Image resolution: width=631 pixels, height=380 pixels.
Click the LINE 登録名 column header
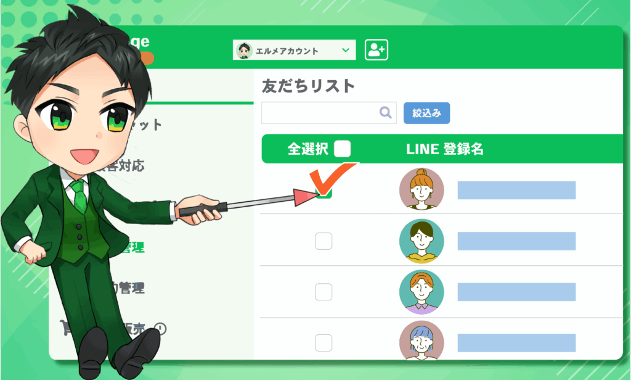pyautogui.click(x=445, y=149)
